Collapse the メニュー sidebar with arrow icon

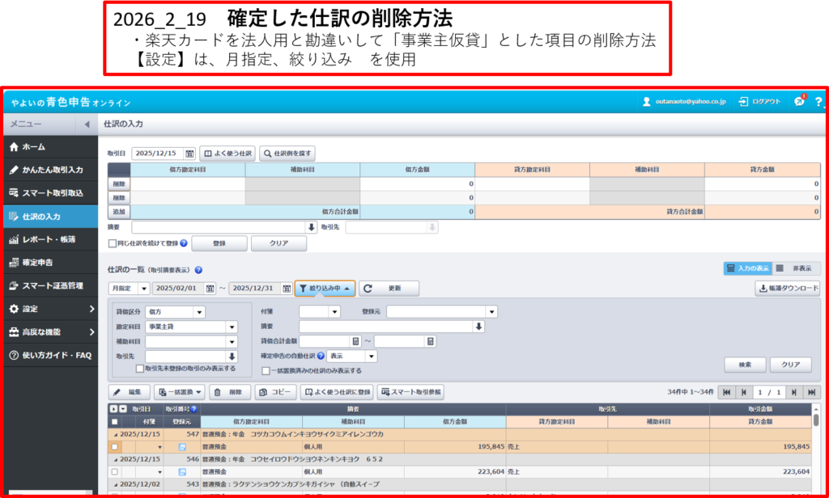pyautogui.click(x=87, y=124)
